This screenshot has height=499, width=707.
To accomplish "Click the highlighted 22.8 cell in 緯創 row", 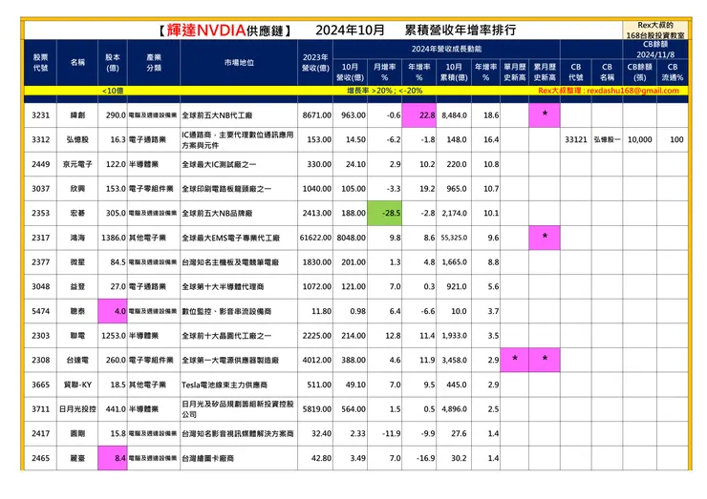I will 418,115.
